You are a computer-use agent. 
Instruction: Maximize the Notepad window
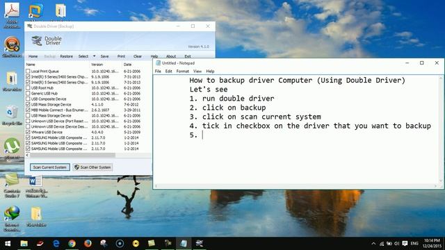click(x=422, y=63)
